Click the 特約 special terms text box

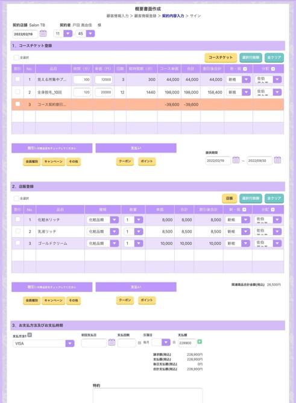click(148, 396)
